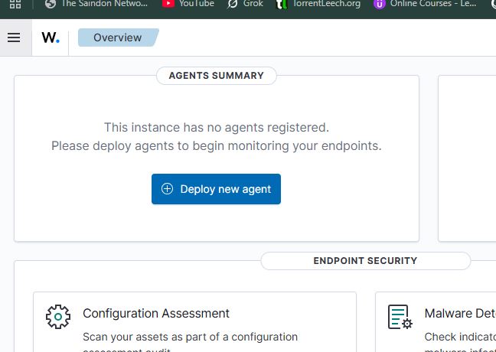Click the plus circle icon on Deploy button
Viewport: 496px width, 352px height.
click(x=167, y=189)
